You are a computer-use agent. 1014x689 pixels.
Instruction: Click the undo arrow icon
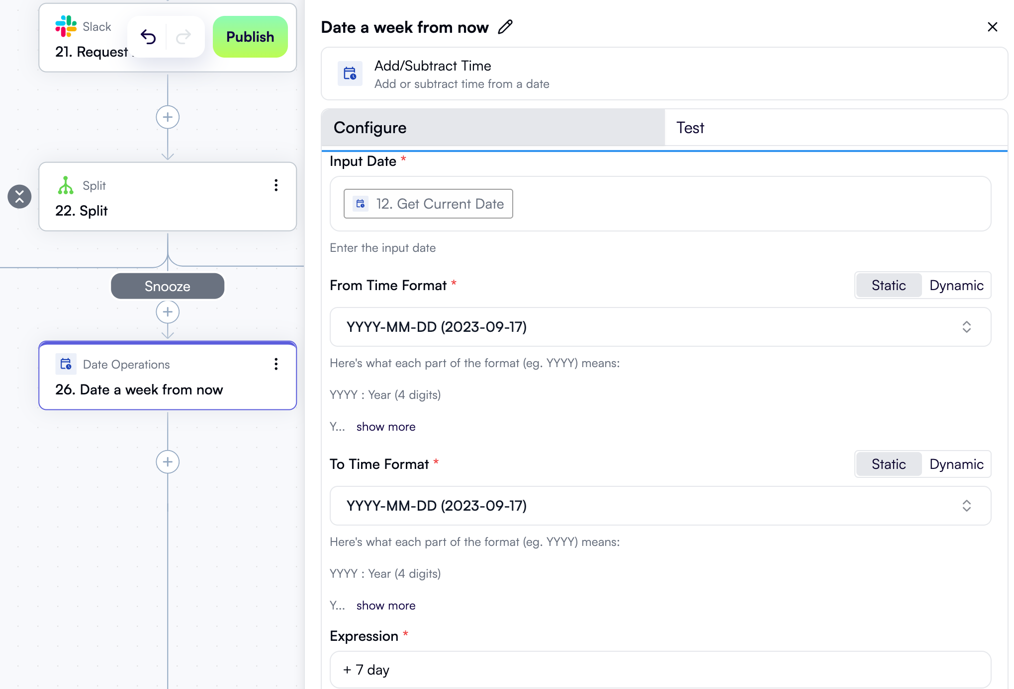(x=148, y=36)
